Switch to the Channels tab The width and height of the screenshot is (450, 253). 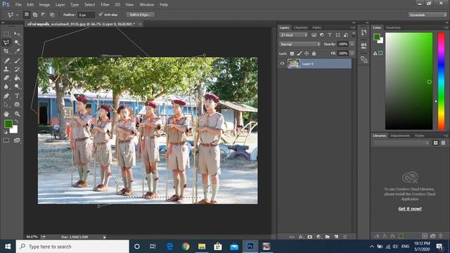[x=300, y=27]
